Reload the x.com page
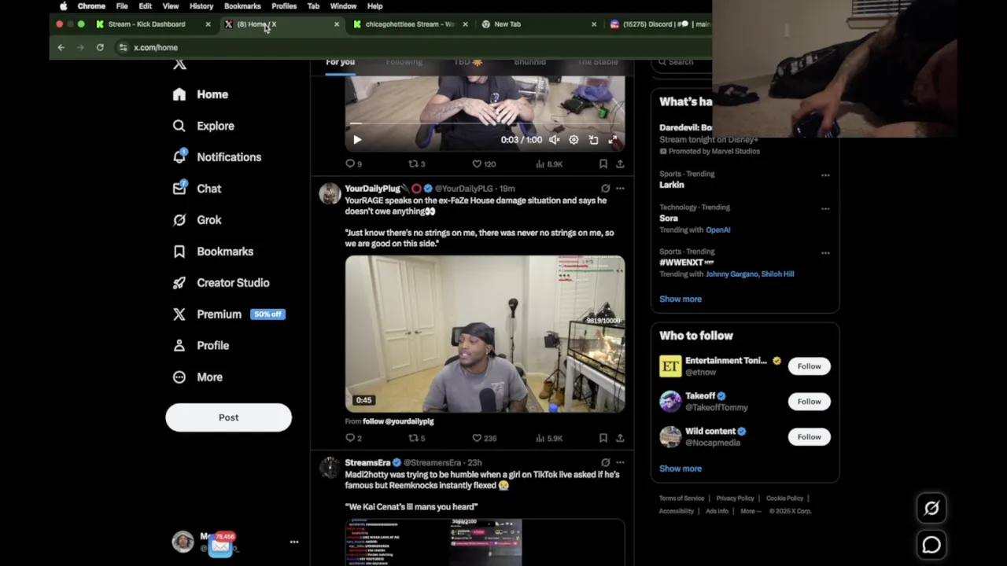 pyautogui.click(x=100, y=48)
